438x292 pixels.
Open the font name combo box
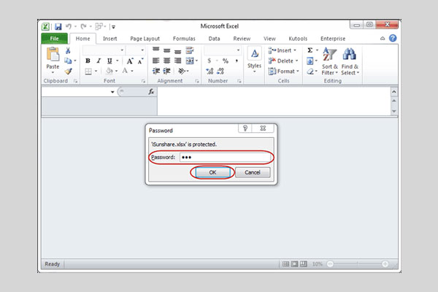coord(104,50)
